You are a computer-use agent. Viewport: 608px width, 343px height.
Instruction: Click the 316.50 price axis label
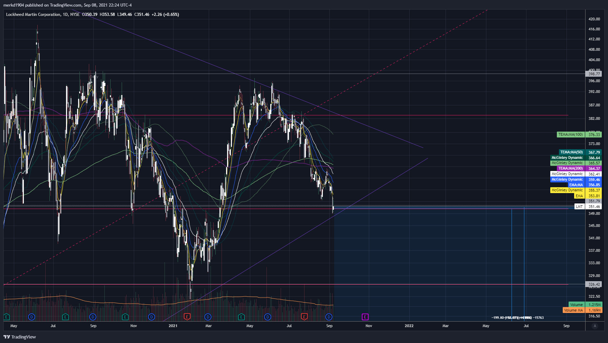[x=594, y=316]
